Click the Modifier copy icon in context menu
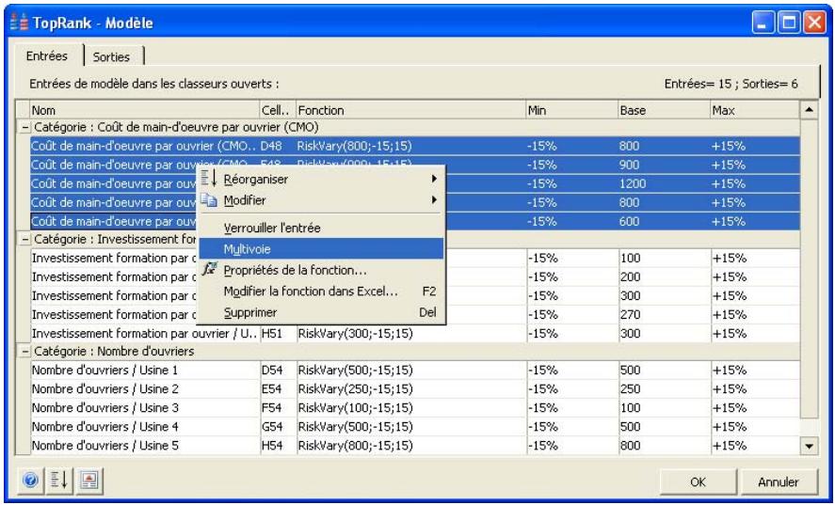 (209, 200)
